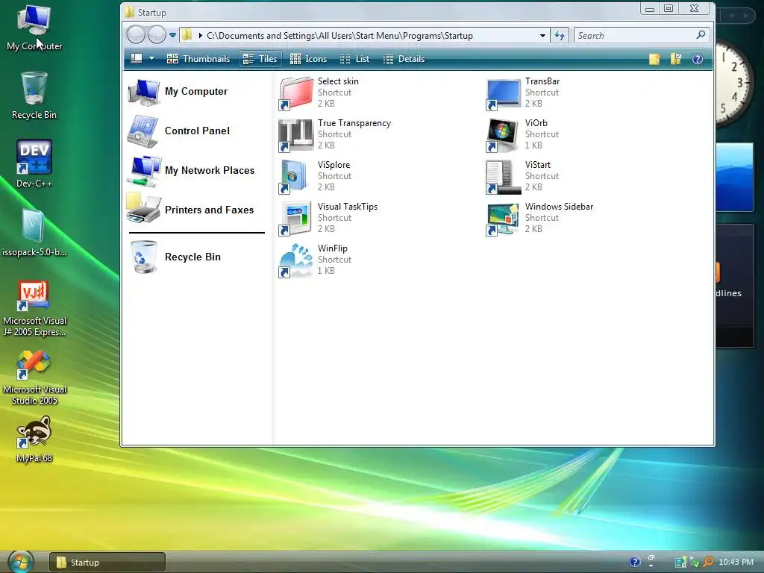The height and width of the screenshot is (573, 764).
Task: Open Printers and Faxes in the left pane
Action: (x=190, y=210)
